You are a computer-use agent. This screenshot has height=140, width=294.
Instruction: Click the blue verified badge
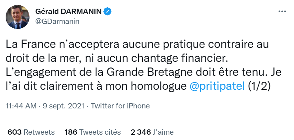(108, 12)
